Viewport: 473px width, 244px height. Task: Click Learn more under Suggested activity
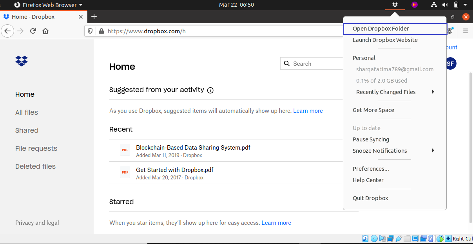[308, 111]
